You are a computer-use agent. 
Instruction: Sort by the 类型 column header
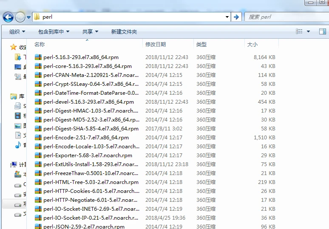tap(201, 45)
